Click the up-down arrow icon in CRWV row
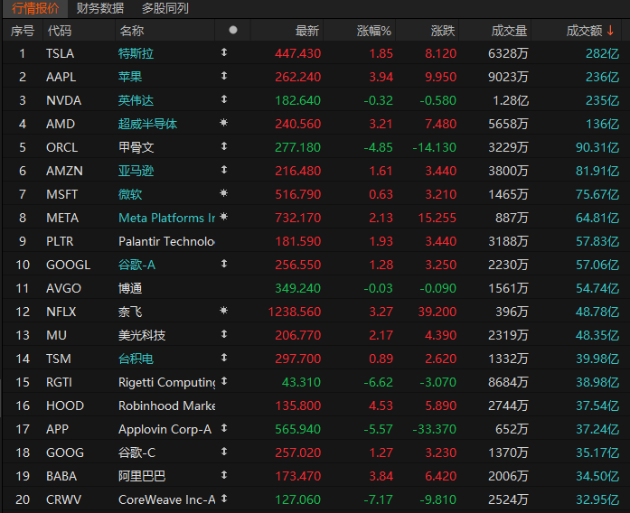 tap(224, 499)
